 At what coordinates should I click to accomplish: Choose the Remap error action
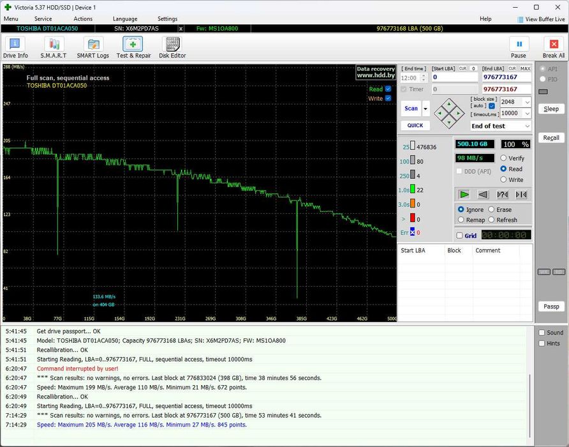tap(461, 220)
